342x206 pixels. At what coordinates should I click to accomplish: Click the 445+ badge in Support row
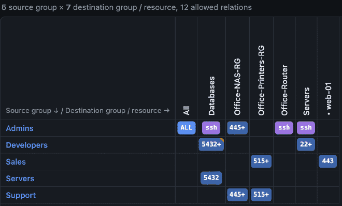[x=237, y=195]
